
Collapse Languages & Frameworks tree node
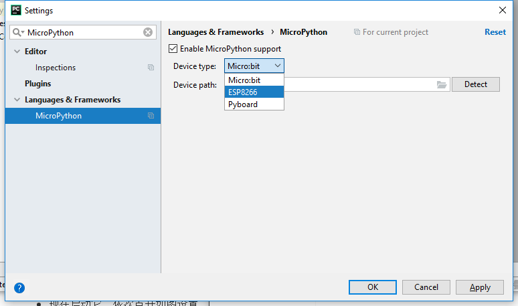point(17,100)
